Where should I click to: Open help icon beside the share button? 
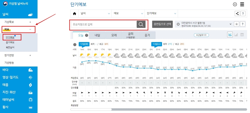pos(243,14)
